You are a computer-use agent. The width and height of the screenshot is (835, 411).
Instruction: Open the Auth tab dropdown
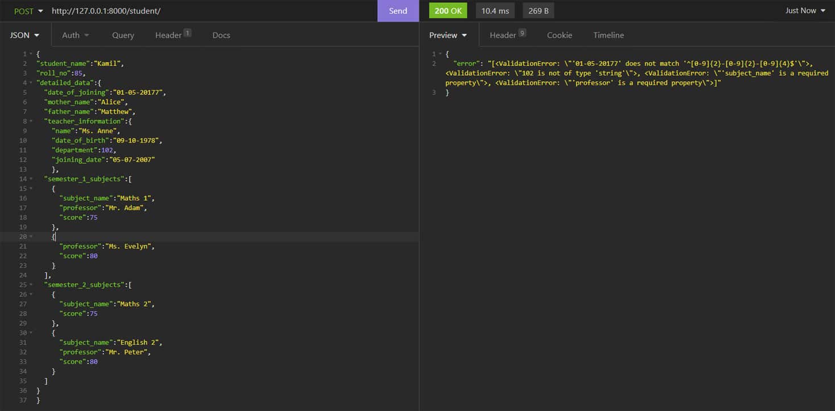(x=76, y=35)
